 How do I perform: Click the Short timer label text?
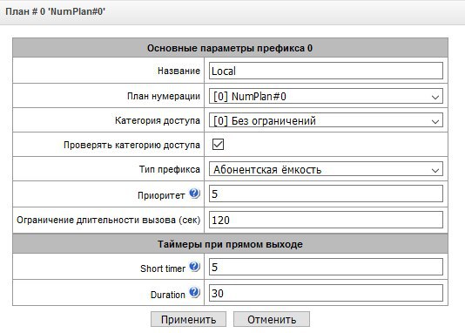163,268
